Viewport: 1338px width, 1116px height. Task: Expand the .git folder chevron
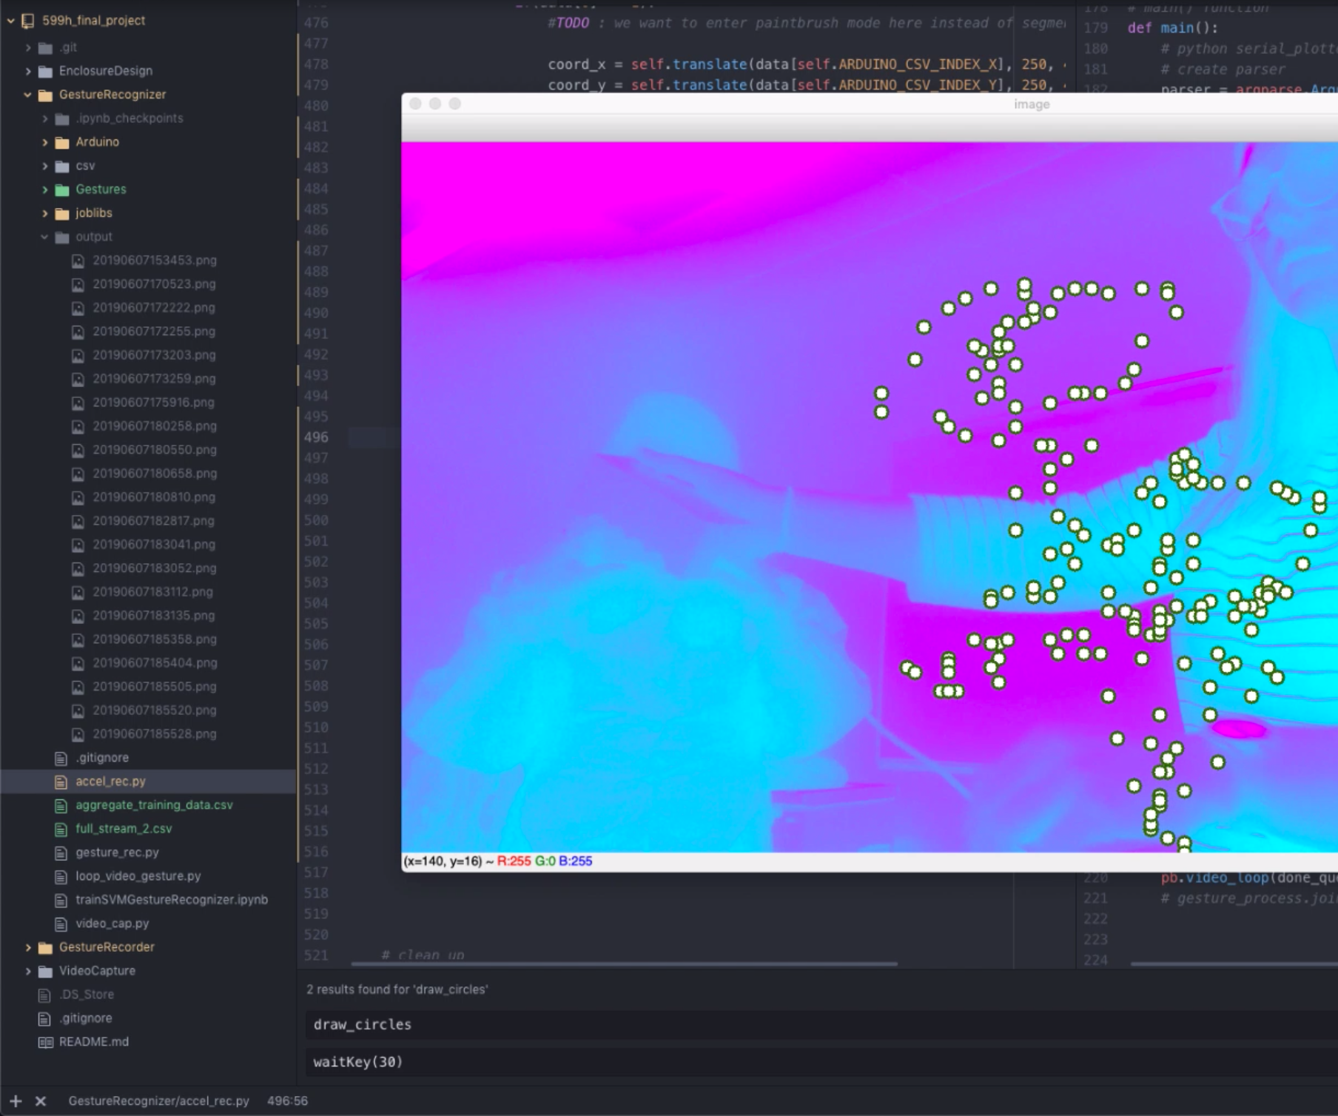[28, 47]
